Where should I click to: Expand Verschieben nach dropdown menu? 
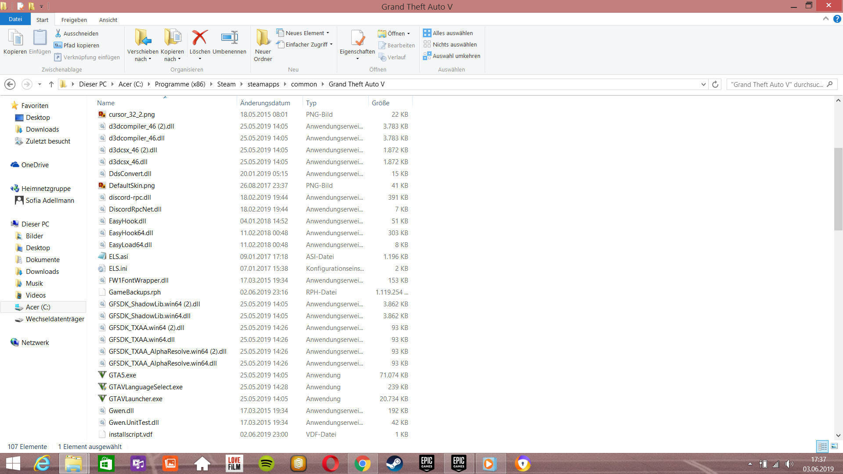150,59
